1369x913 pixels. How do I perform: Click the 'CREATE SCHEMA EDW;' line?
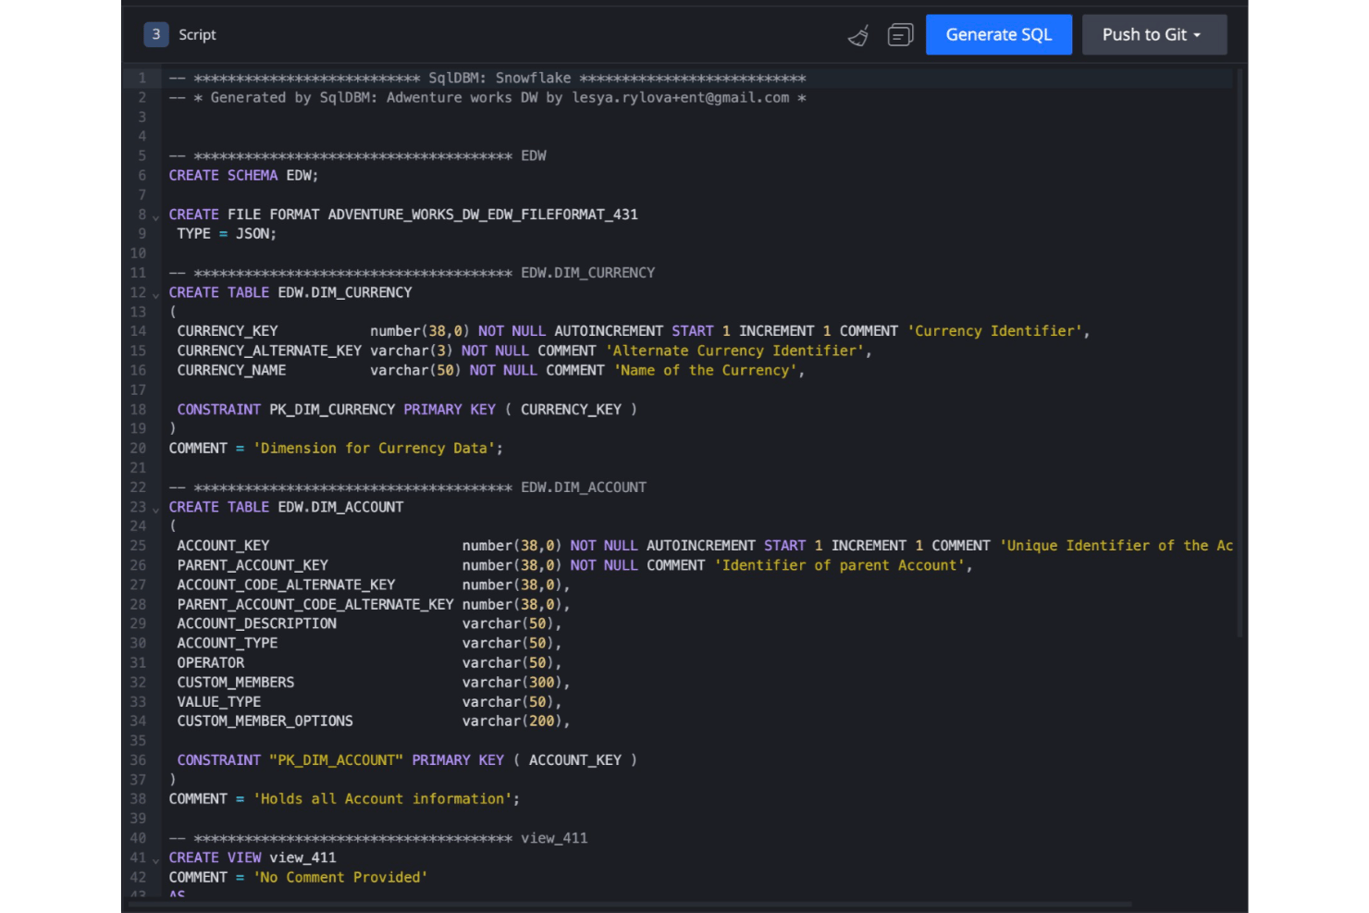tap(243, 175)
